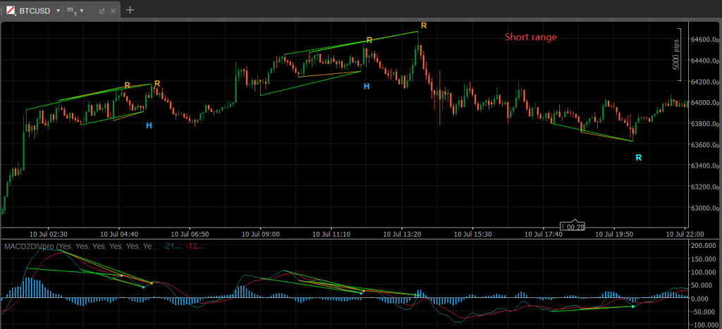Screen dimensions: 722x329
Task: Detach the BTCUSD chart into a new window
Action: coord(102,11)
